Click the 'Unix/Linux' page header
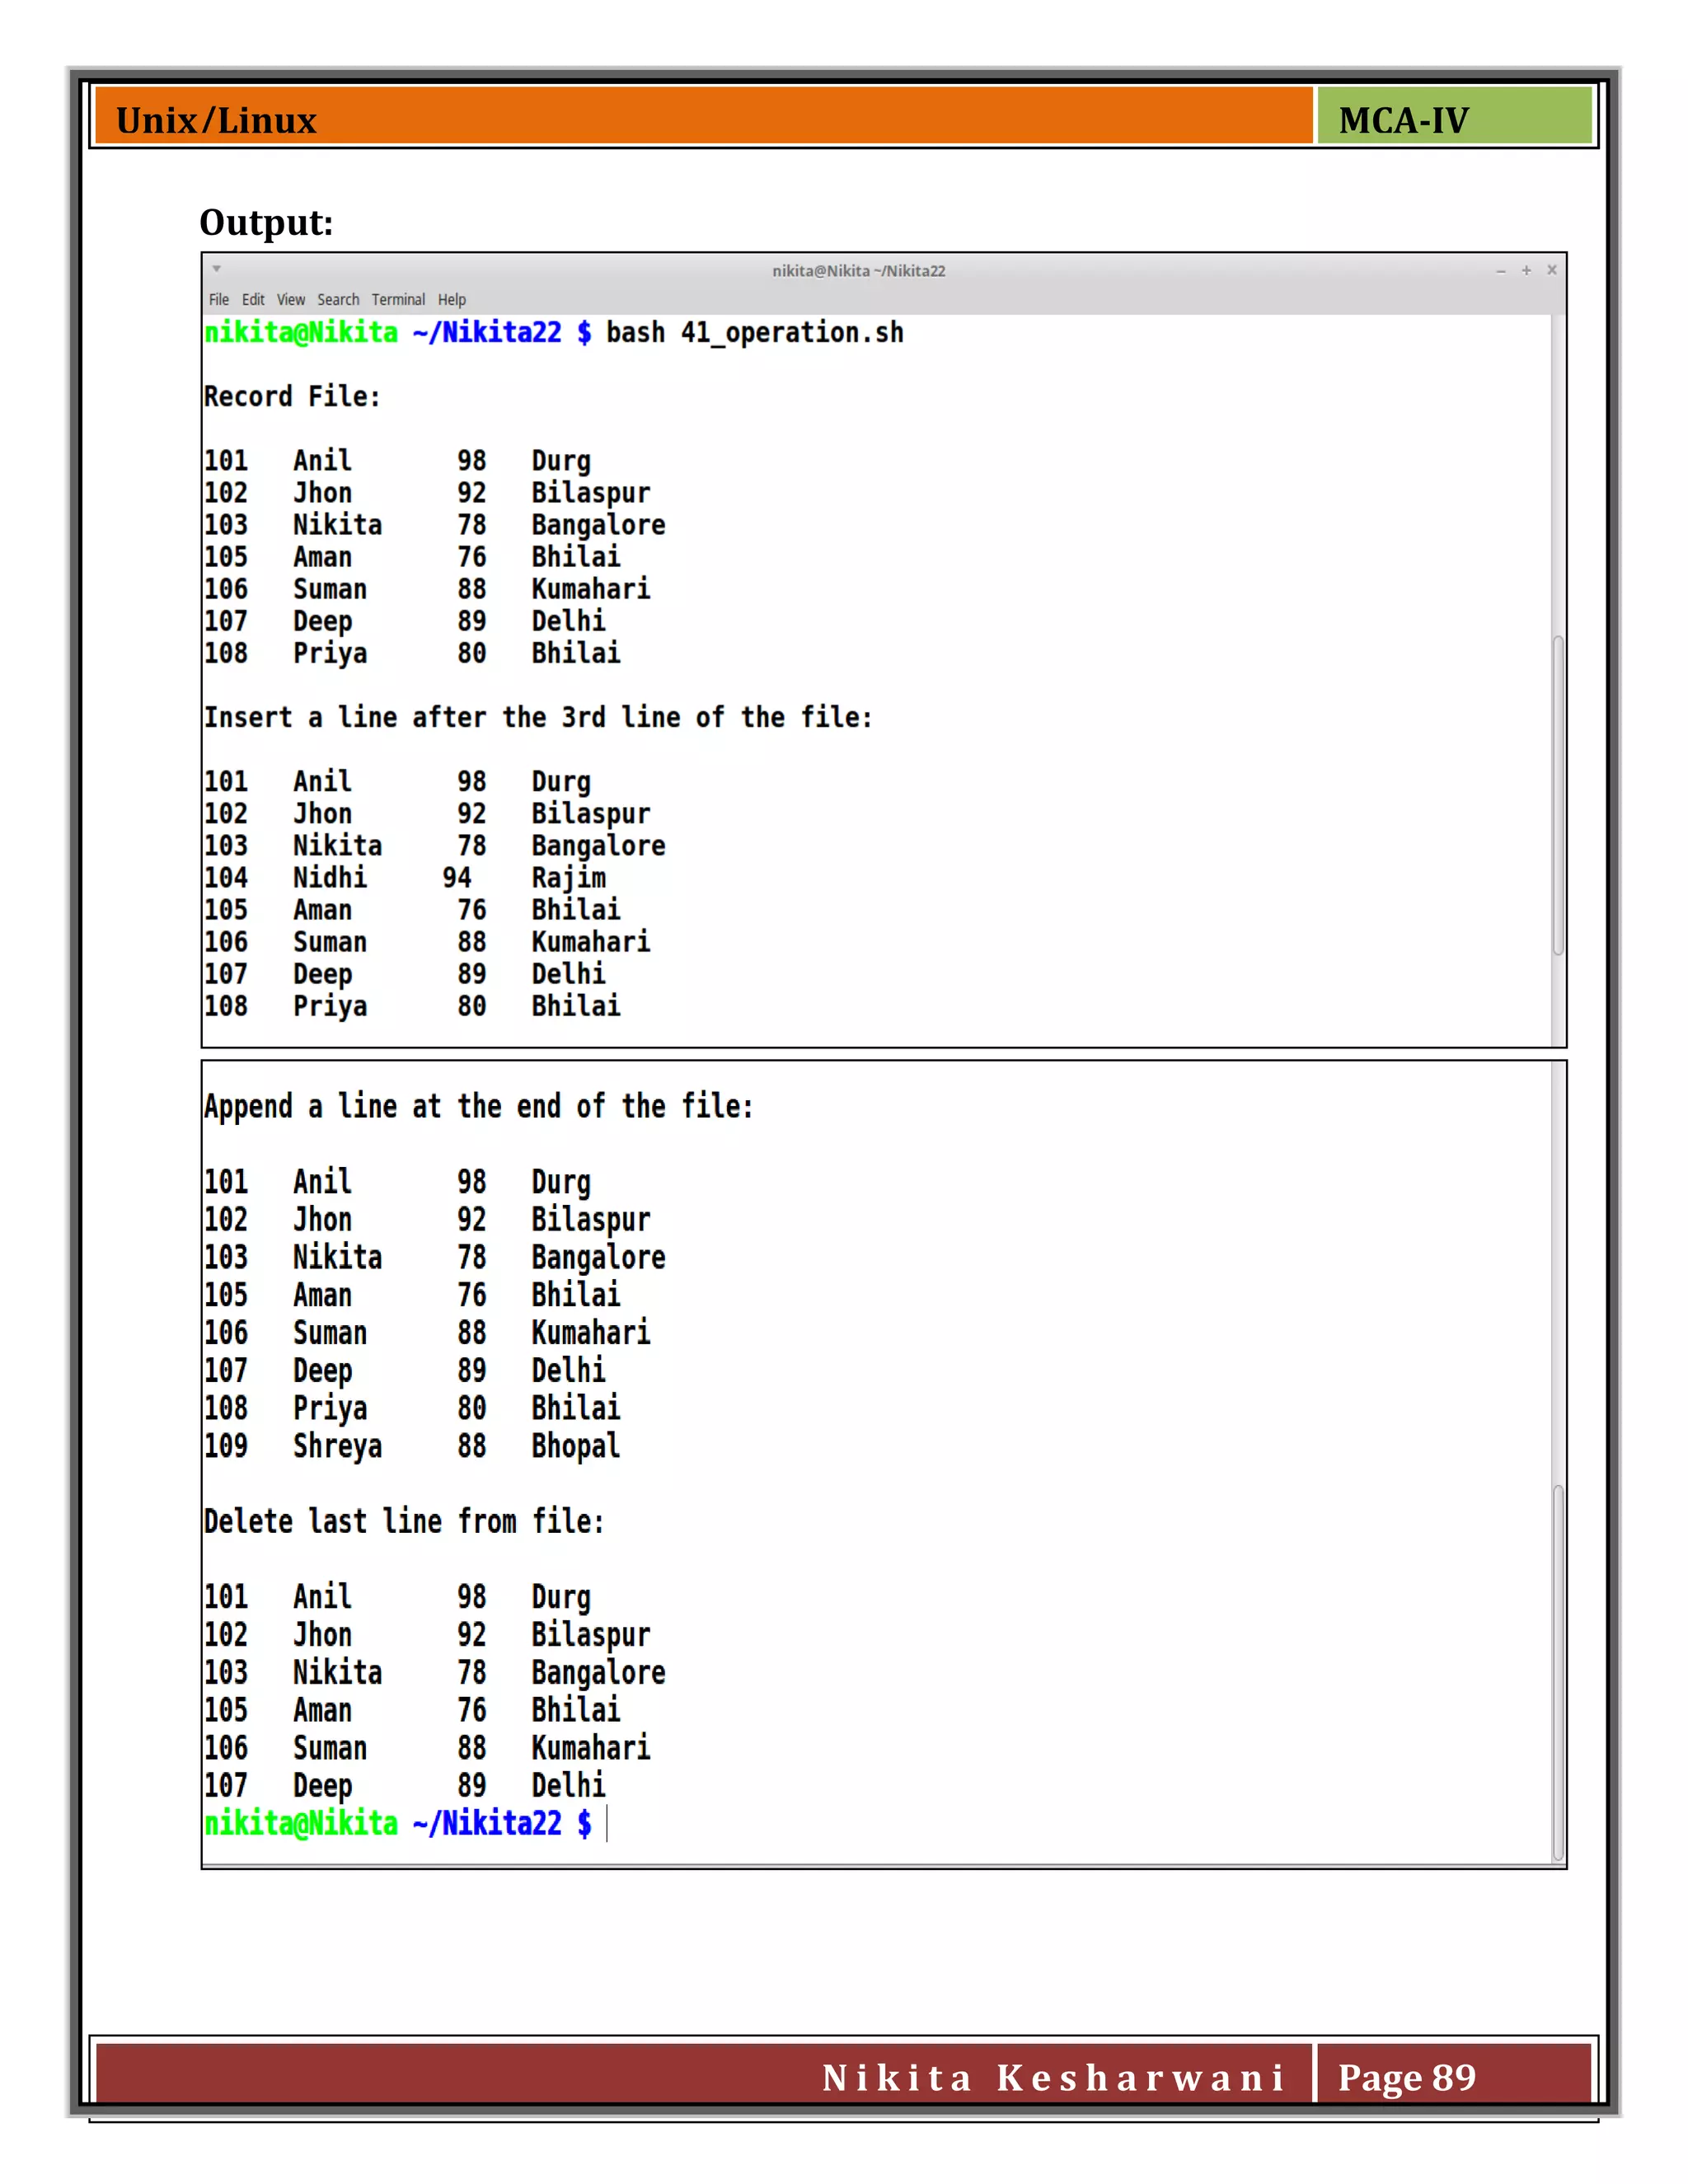This screenshot has width=1688, height=2184. click(x=216, y=121)
